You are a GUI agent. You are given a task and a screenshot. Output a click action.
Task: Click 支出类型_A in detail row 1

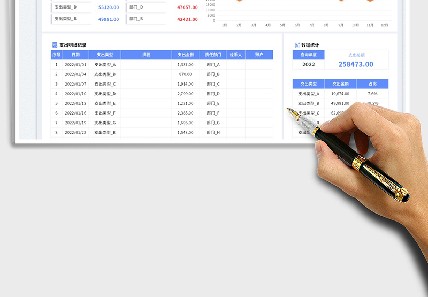[x=105, y=65]
